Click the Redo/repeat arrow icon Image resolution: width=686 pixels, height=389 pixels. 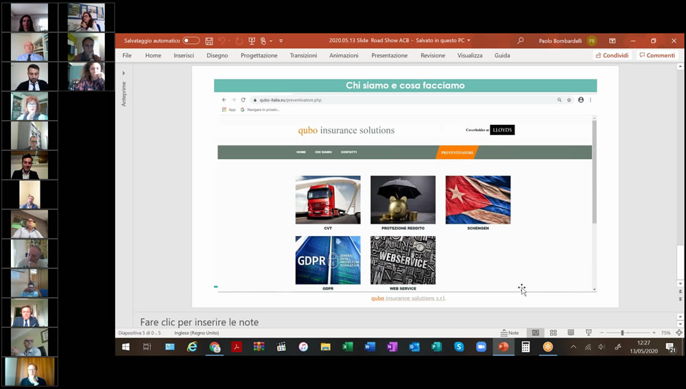tap(239, 40)
